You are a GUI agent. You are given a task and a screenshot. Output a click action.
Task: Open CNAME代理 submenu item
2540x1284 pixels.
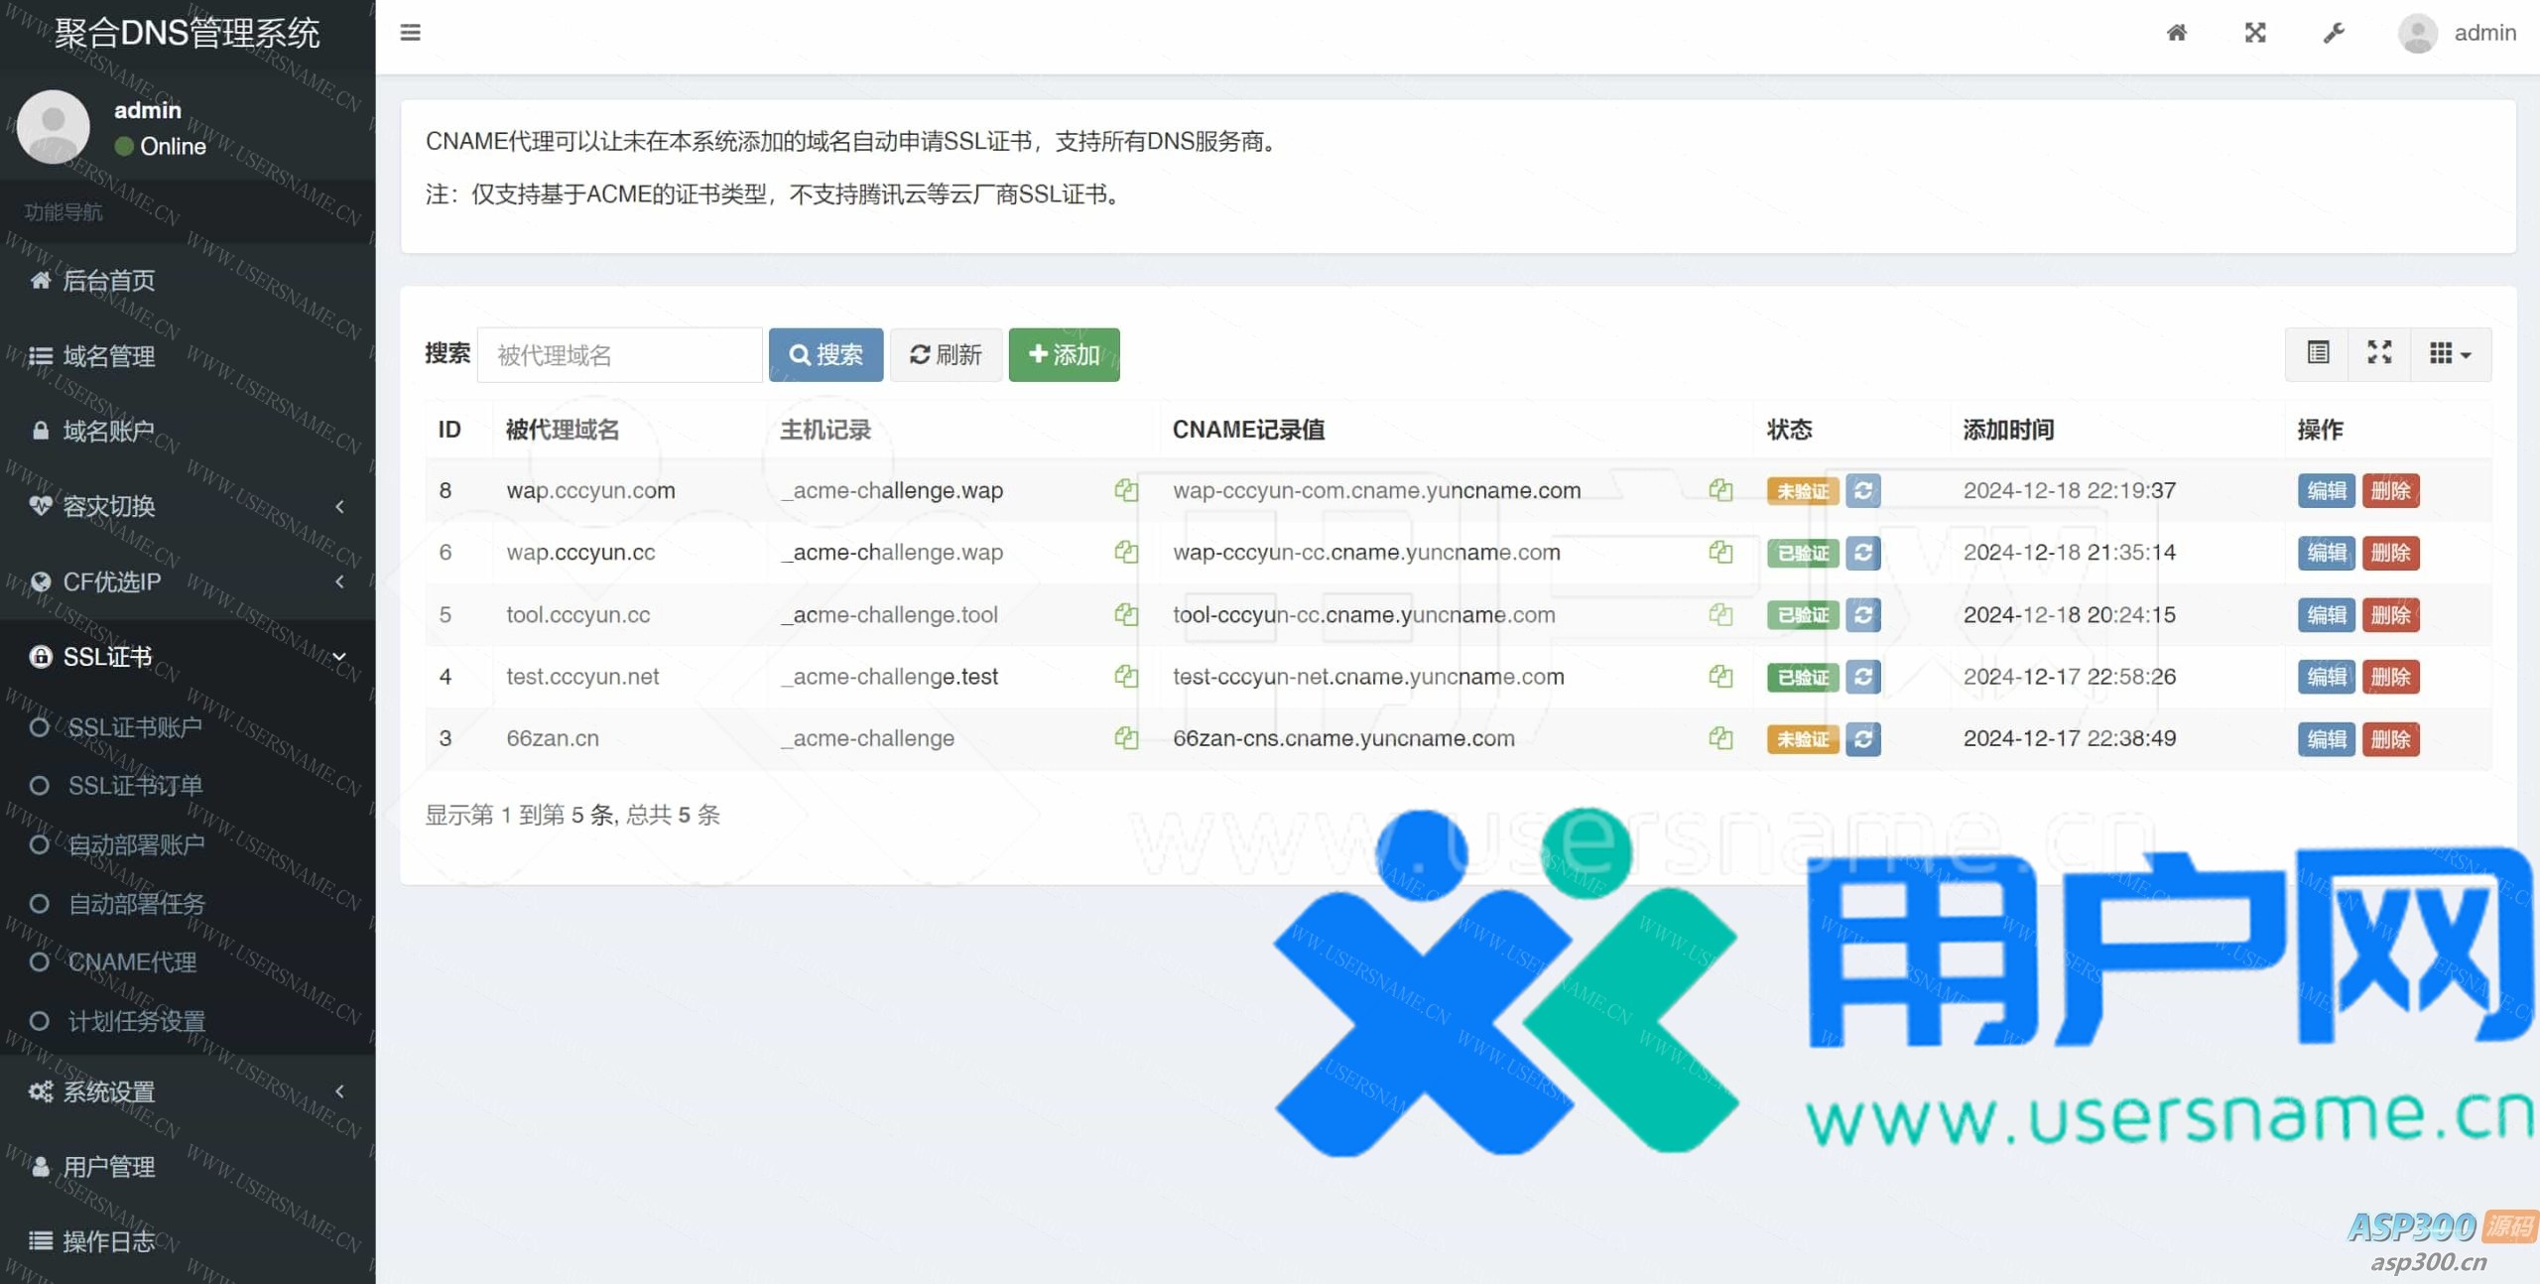[132, 963]
